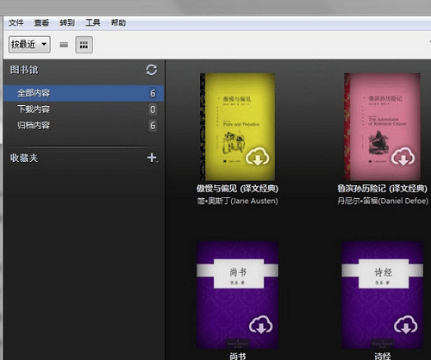Screen dimensions: 431x360
Task: Select 归档内容 in library
Action: tap(84, 126)
